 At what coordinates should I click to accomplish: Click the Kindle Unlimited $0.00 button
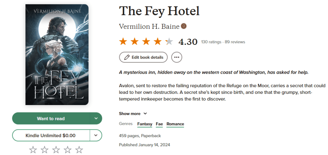coord(51,135)
